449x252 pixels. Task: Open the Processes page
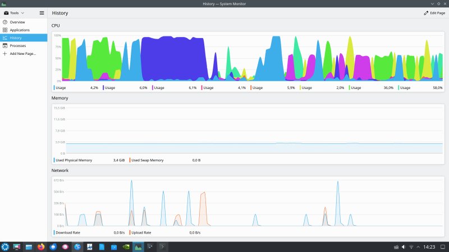(x=24, y=46)
